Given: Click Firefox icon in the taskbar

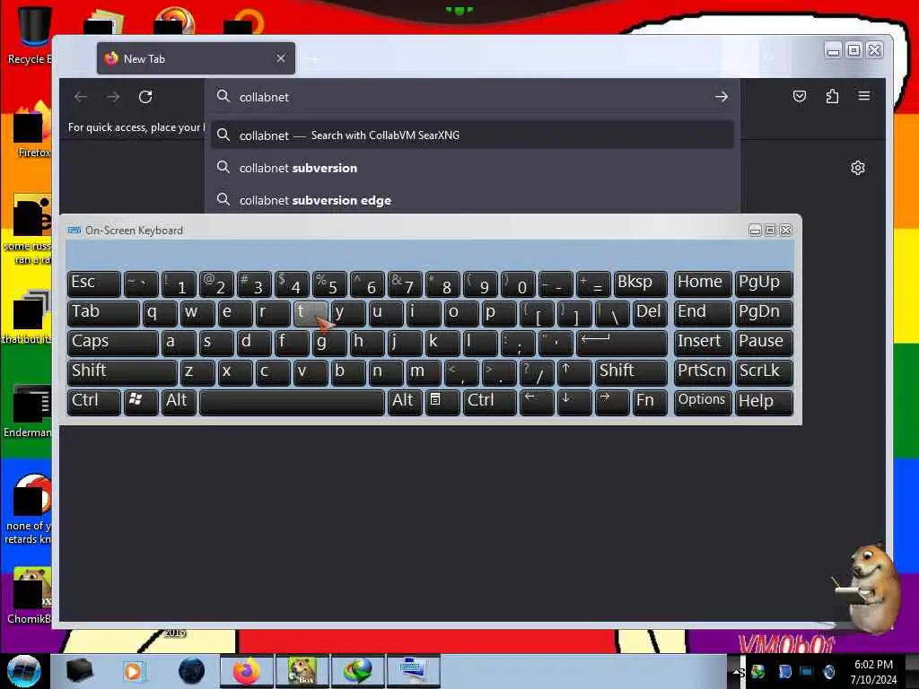Looking at the screenshot, I should [246, 671].
